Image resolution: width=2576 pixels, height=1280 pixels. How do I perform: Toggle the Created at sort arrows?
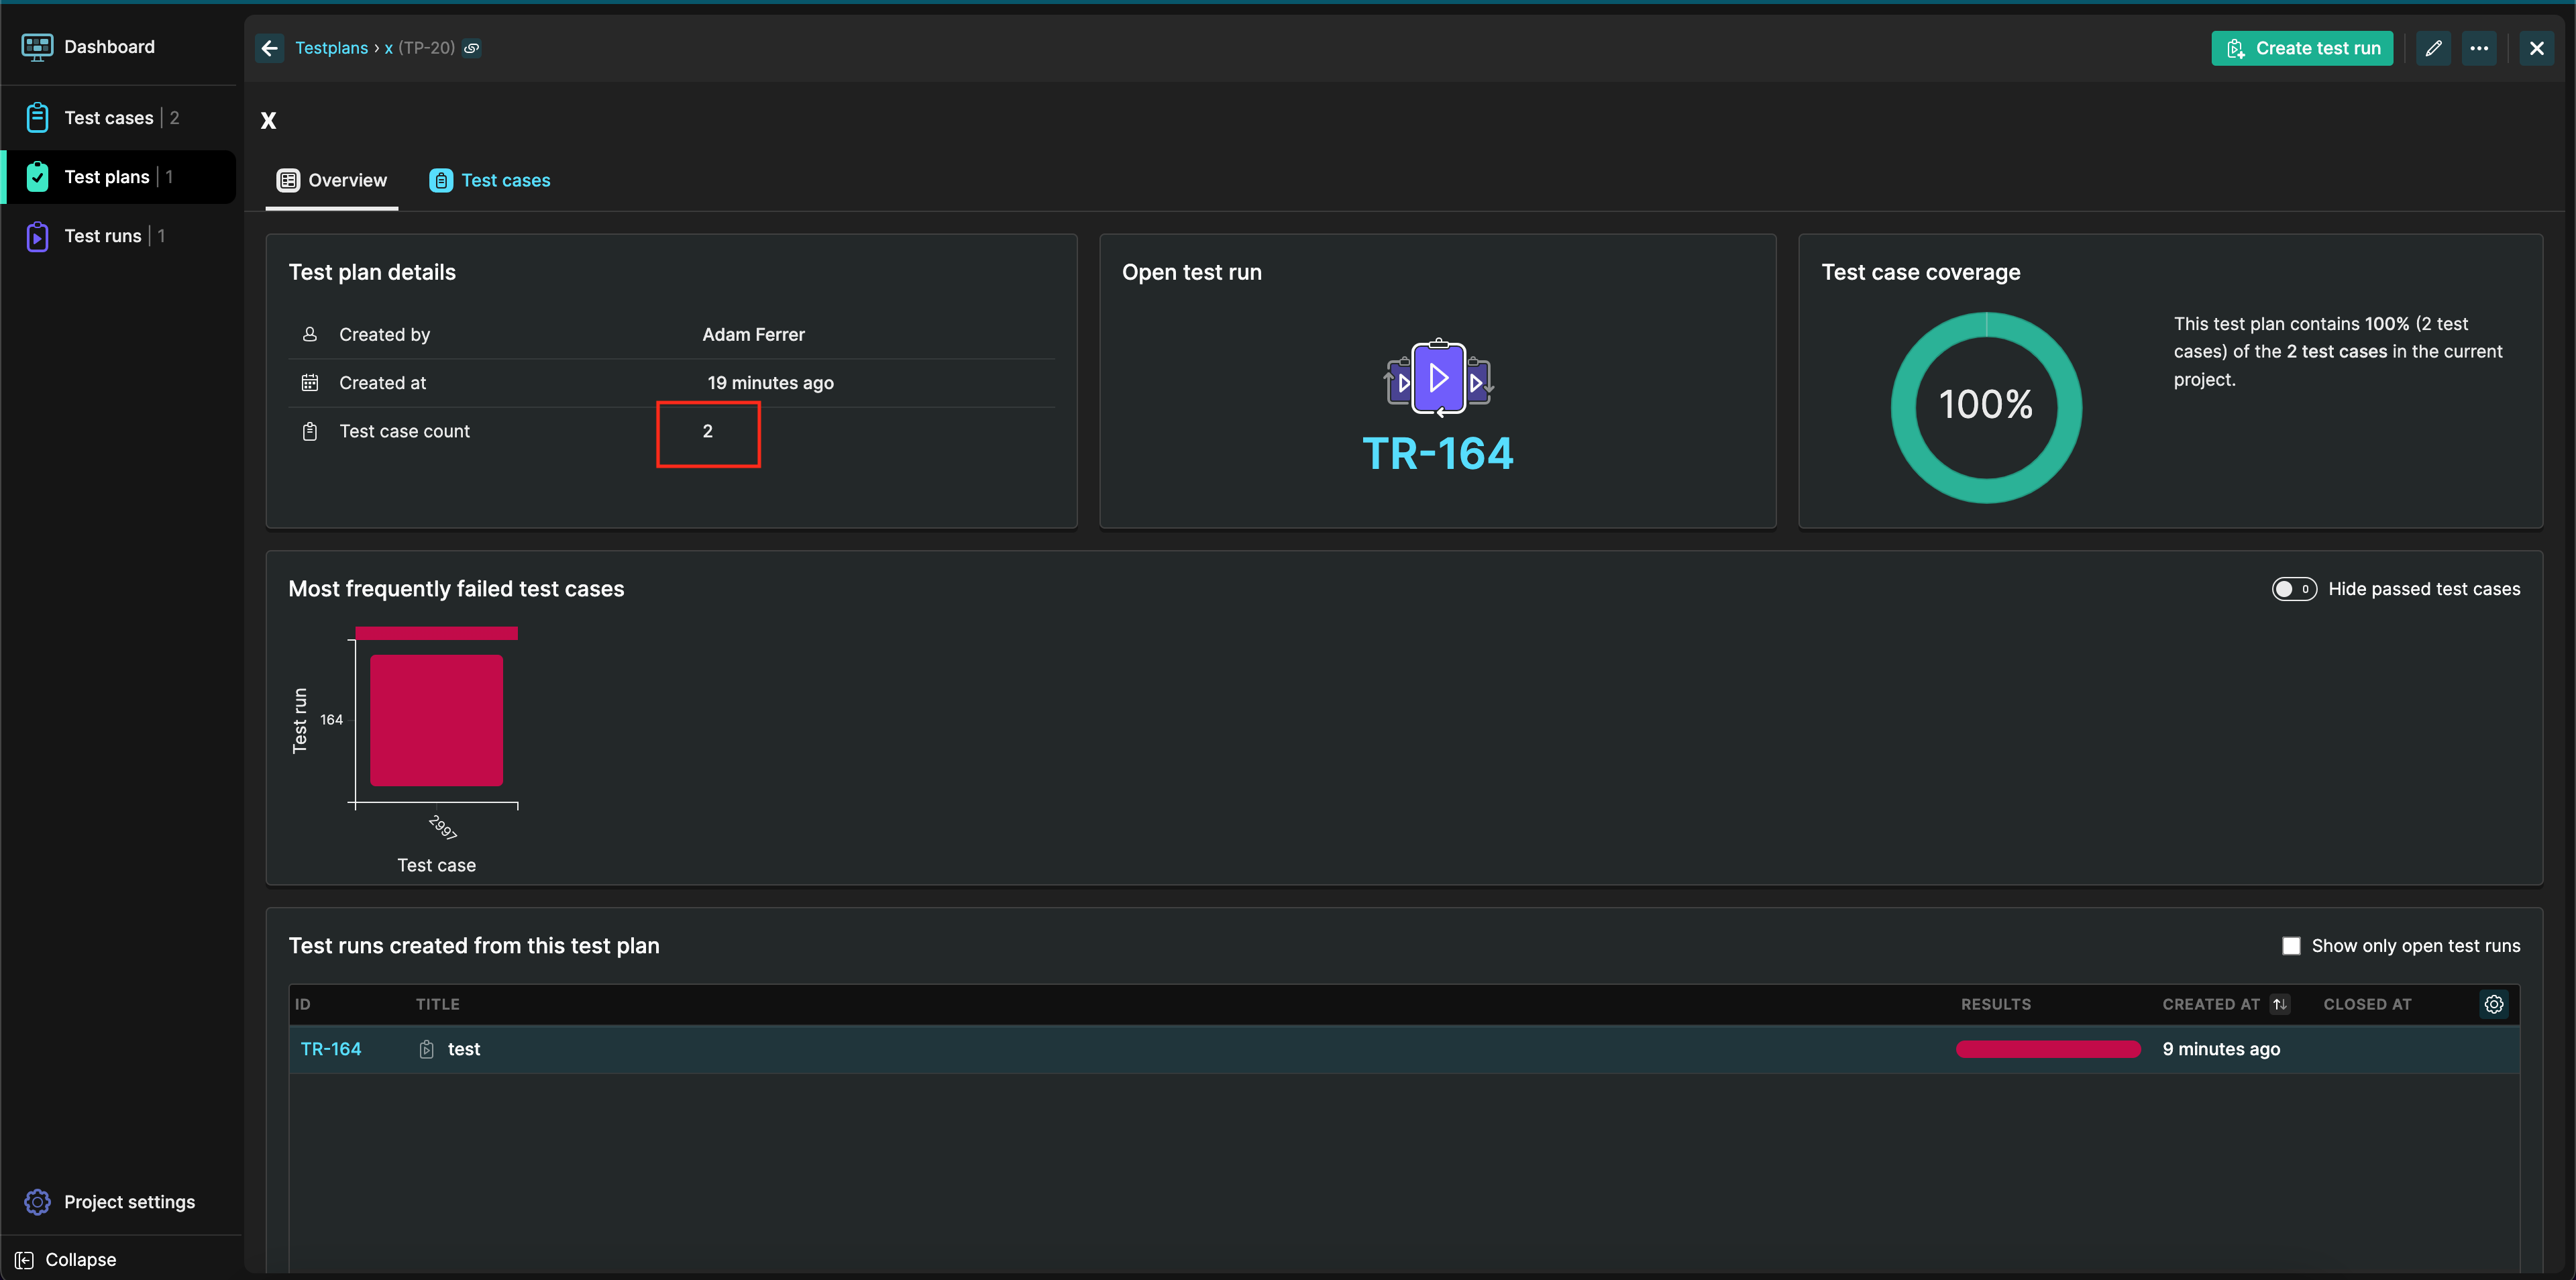pyautogui.click(x=2279, y=1004)
